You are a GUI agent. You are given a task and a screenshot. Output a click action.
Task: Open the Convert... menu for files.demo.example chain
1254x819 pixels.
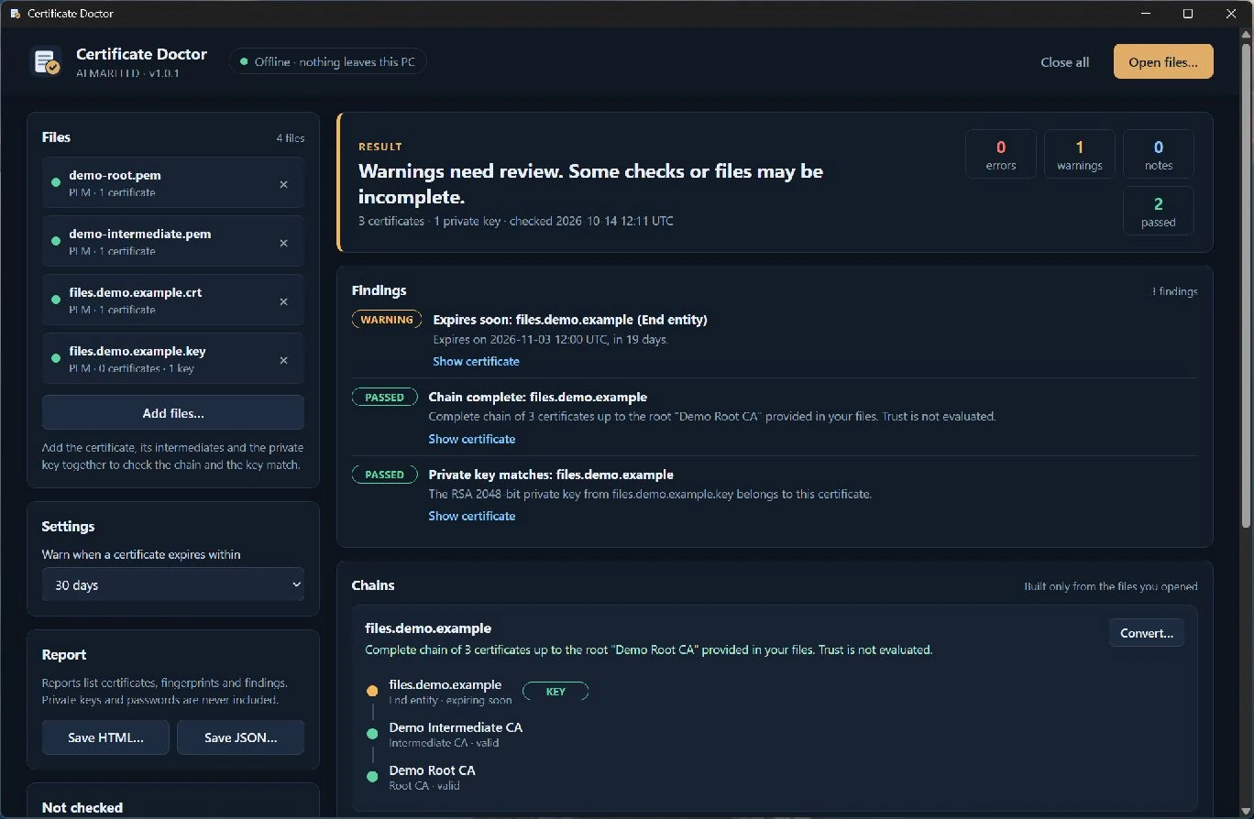(1147, 633)
